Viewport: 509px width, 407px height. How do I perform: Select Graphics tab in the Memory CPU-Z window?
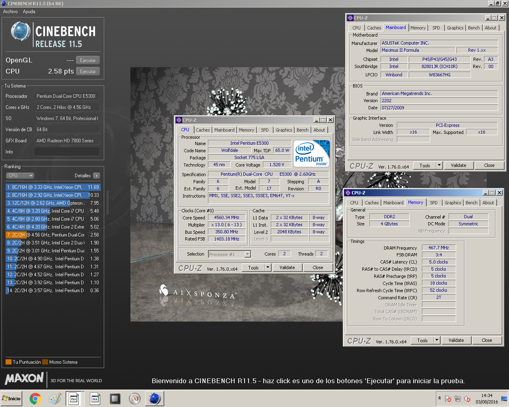453,203
